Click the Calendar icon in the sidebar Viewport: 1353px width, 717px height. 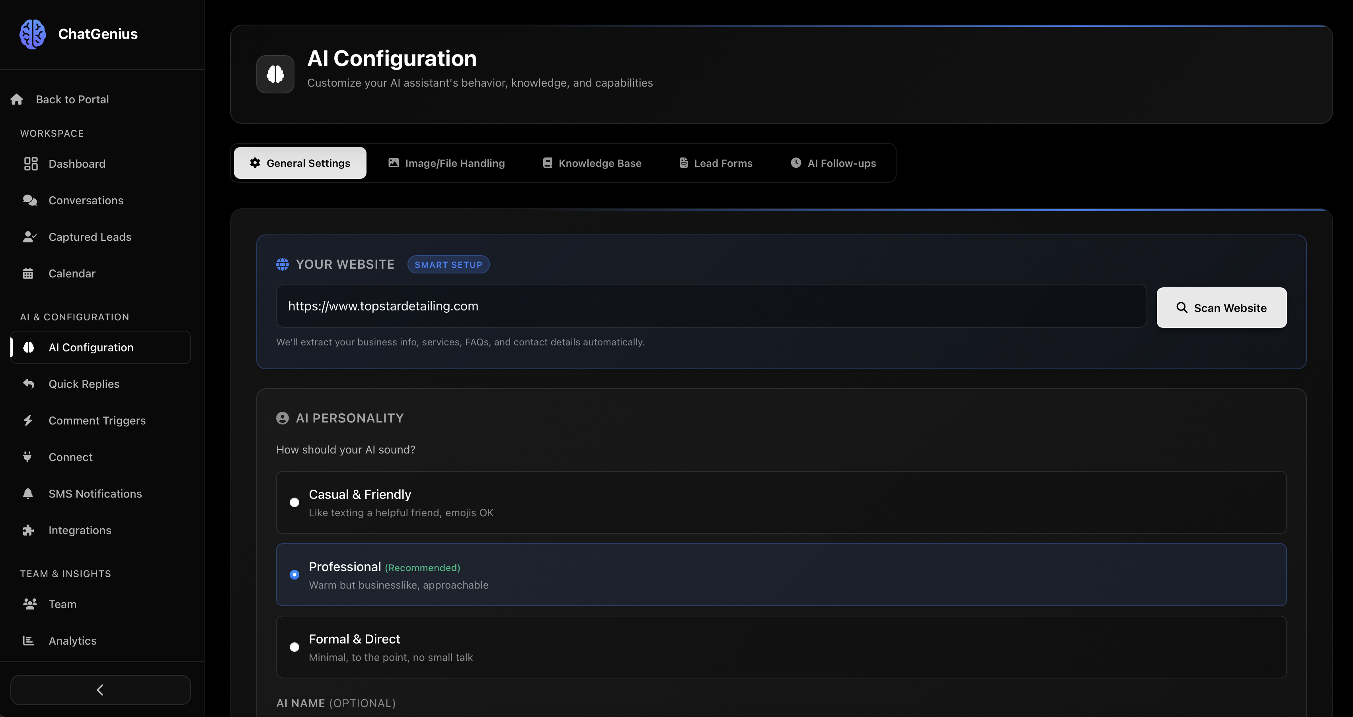[x=29, y=273]
